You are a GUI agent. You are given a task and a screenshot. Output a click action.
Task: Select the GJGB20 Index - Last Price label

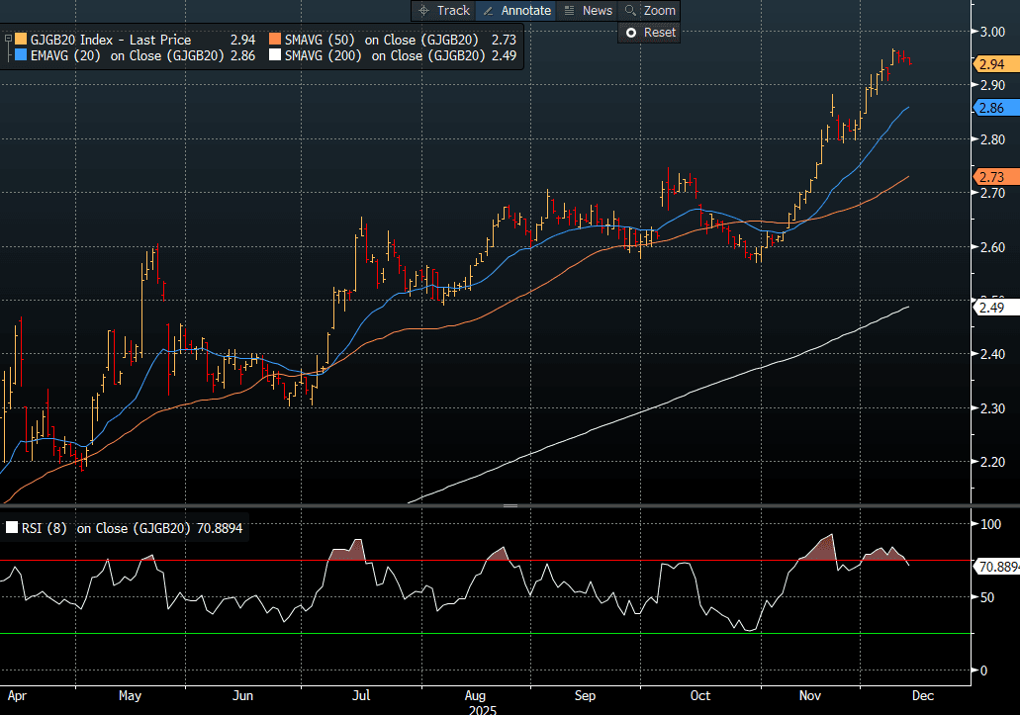pos(111,40)
